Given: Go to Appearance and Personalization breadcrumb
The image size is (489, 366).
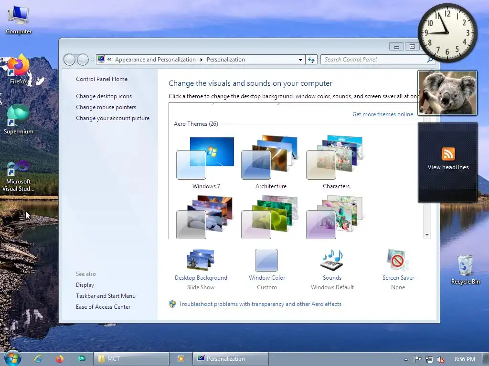Looking at the screenshot, I should [x=155, y=60].
